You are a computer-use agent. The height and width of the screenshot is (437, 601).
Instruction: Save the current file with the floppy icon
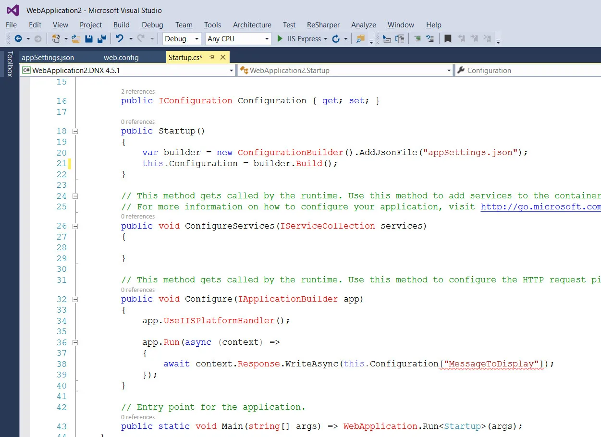(x=89, y=39)
